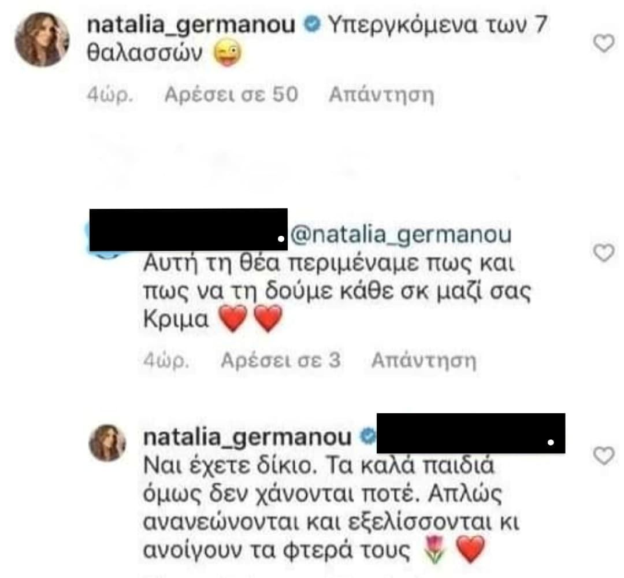Open the natalia_germanou username in the bottom reply
624x578 pixels.
[247, 438]
